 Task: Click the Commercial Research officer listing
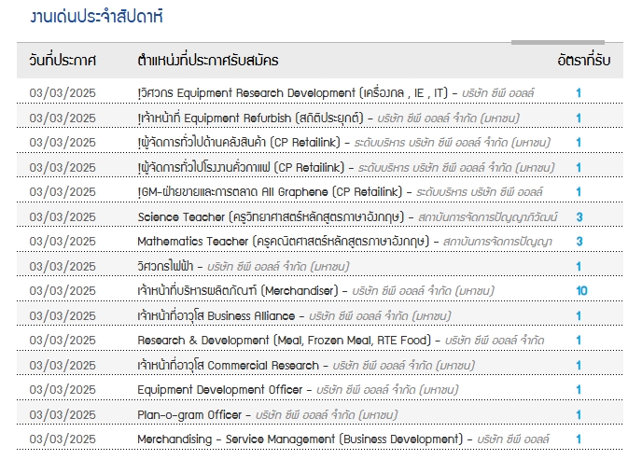coord(228,365)
